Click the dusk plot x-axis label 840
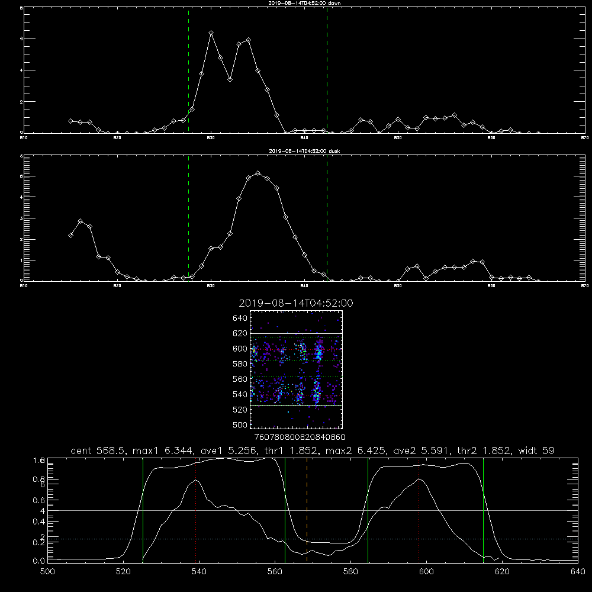592x592 pixels. [305, 286]
